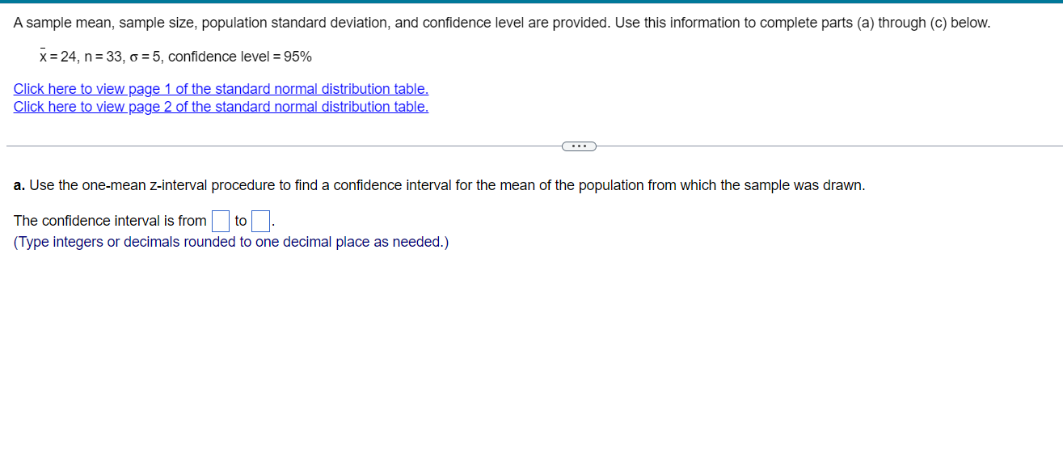Open page 2 of the standard normal distribution table
This screenshot has height=474, width=1063.
[218, 106]
